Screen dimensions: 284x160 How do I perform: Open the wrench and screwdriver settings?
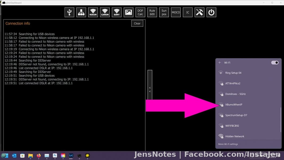(199, 12)
